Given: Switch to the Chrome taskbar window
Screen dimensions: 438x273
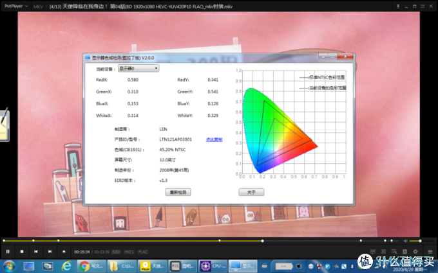Looking at the screenshot, I should 91,266.
